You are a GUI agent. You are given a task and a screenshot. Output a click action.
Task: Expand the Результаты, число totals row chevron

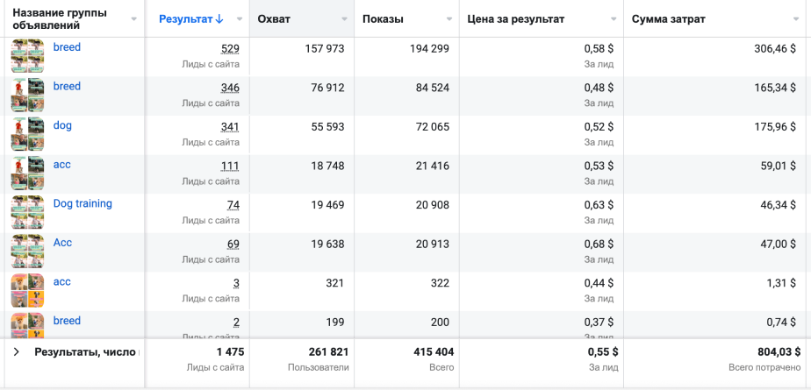pyautogui.click(x=16, y=351)
